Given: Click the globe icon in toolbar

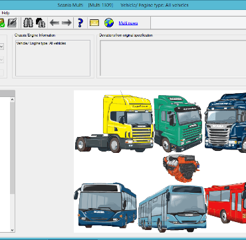Looking at the screenshot, I should pyautogui.click(x=109, y=23).
